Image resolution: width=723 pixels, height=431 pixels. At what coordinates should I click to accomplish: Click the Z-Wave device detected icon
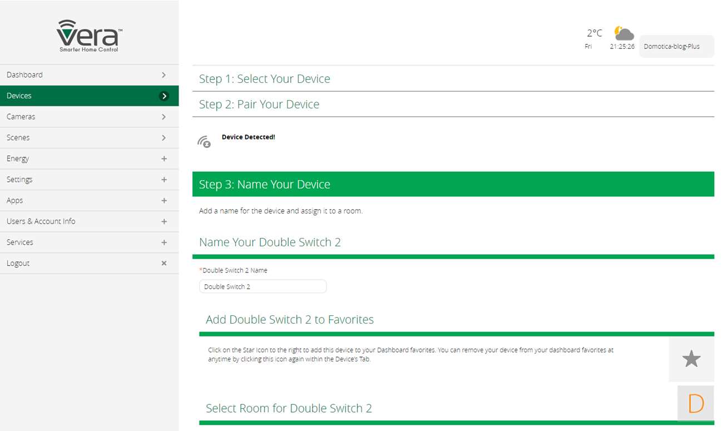click(x=204, y=142)
